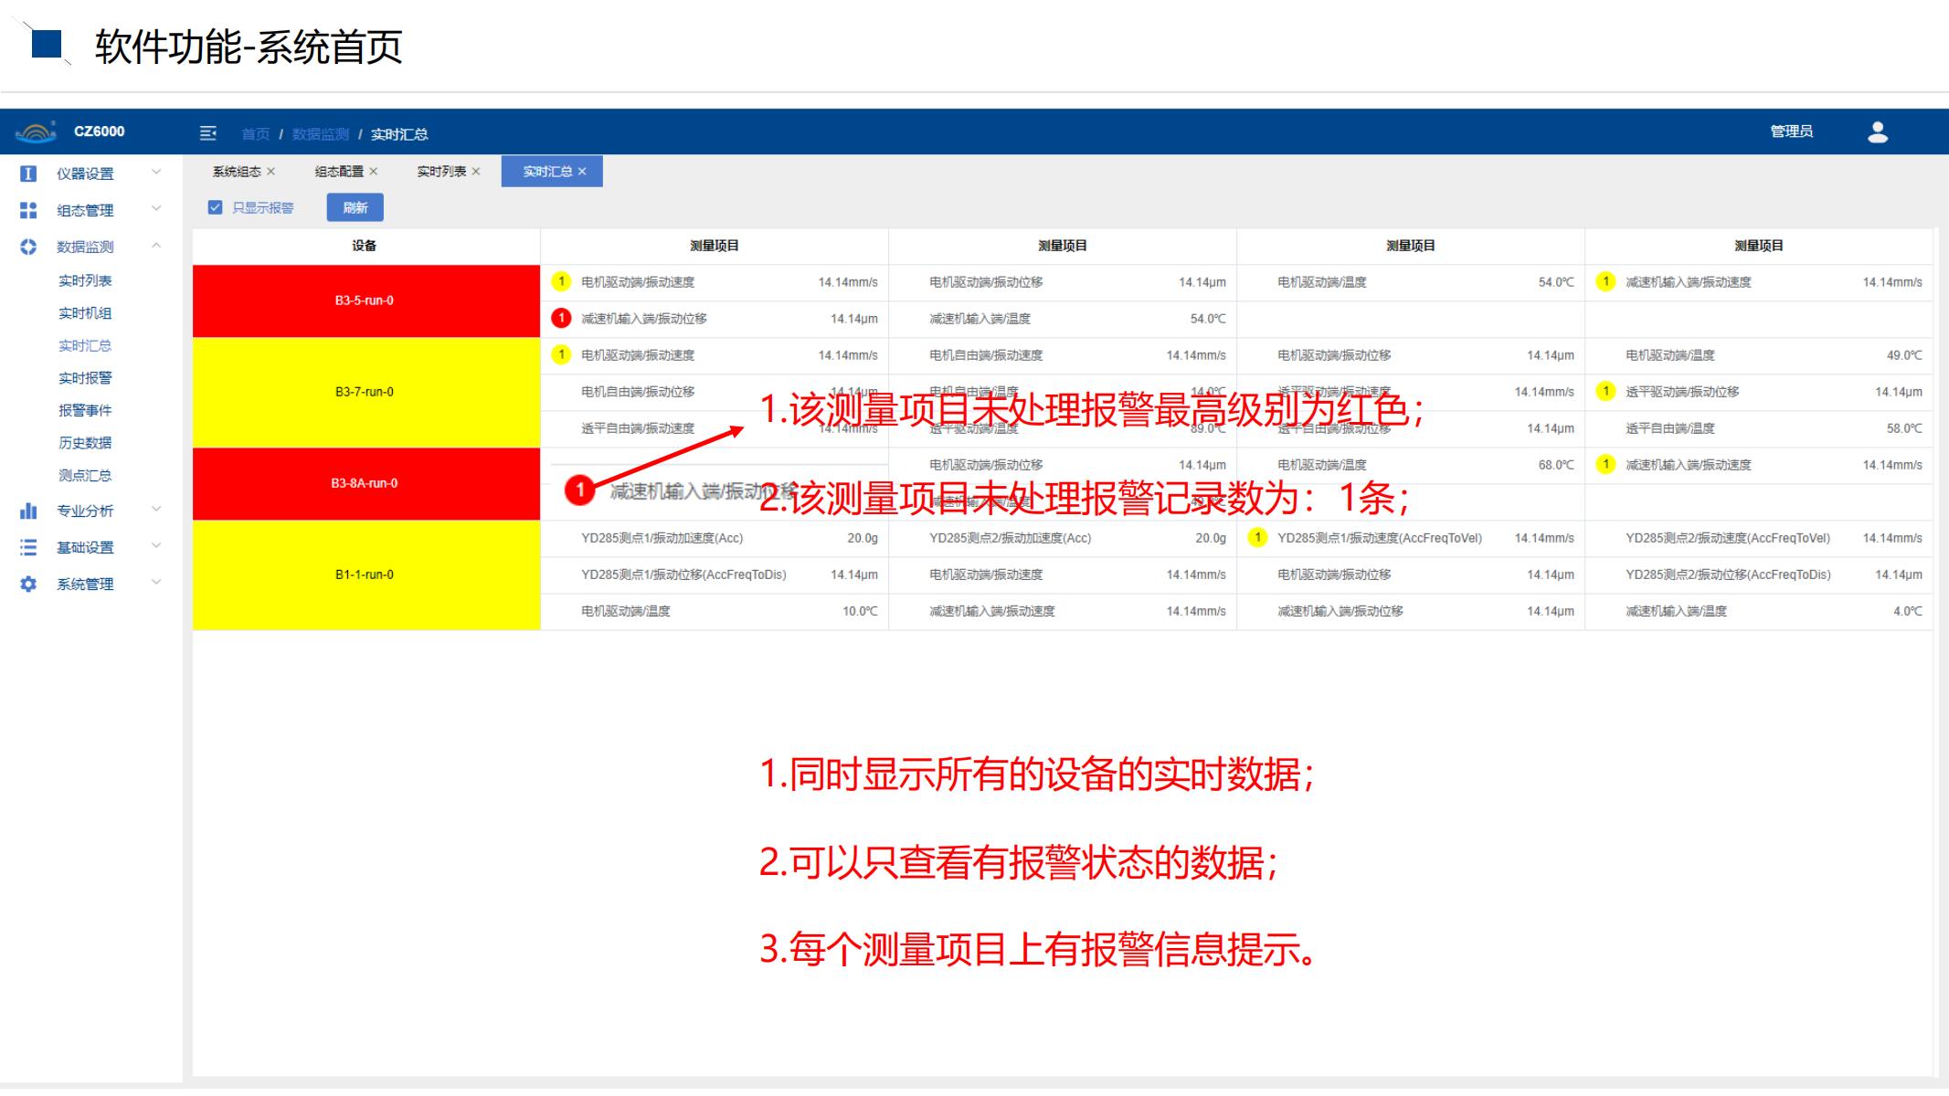This screenshot has height=1096, width=1949.
Task: Select the 仪器设置 sidebar icon
Action: click(x=27, y=174)
